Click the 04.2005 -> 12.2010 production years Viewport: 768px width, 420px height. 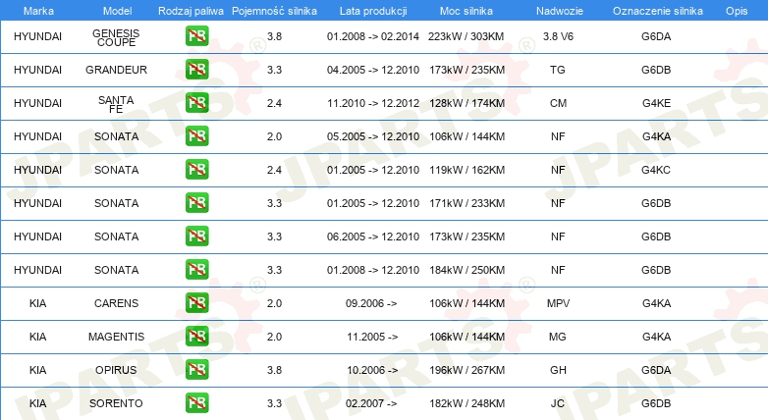(373, 70)
